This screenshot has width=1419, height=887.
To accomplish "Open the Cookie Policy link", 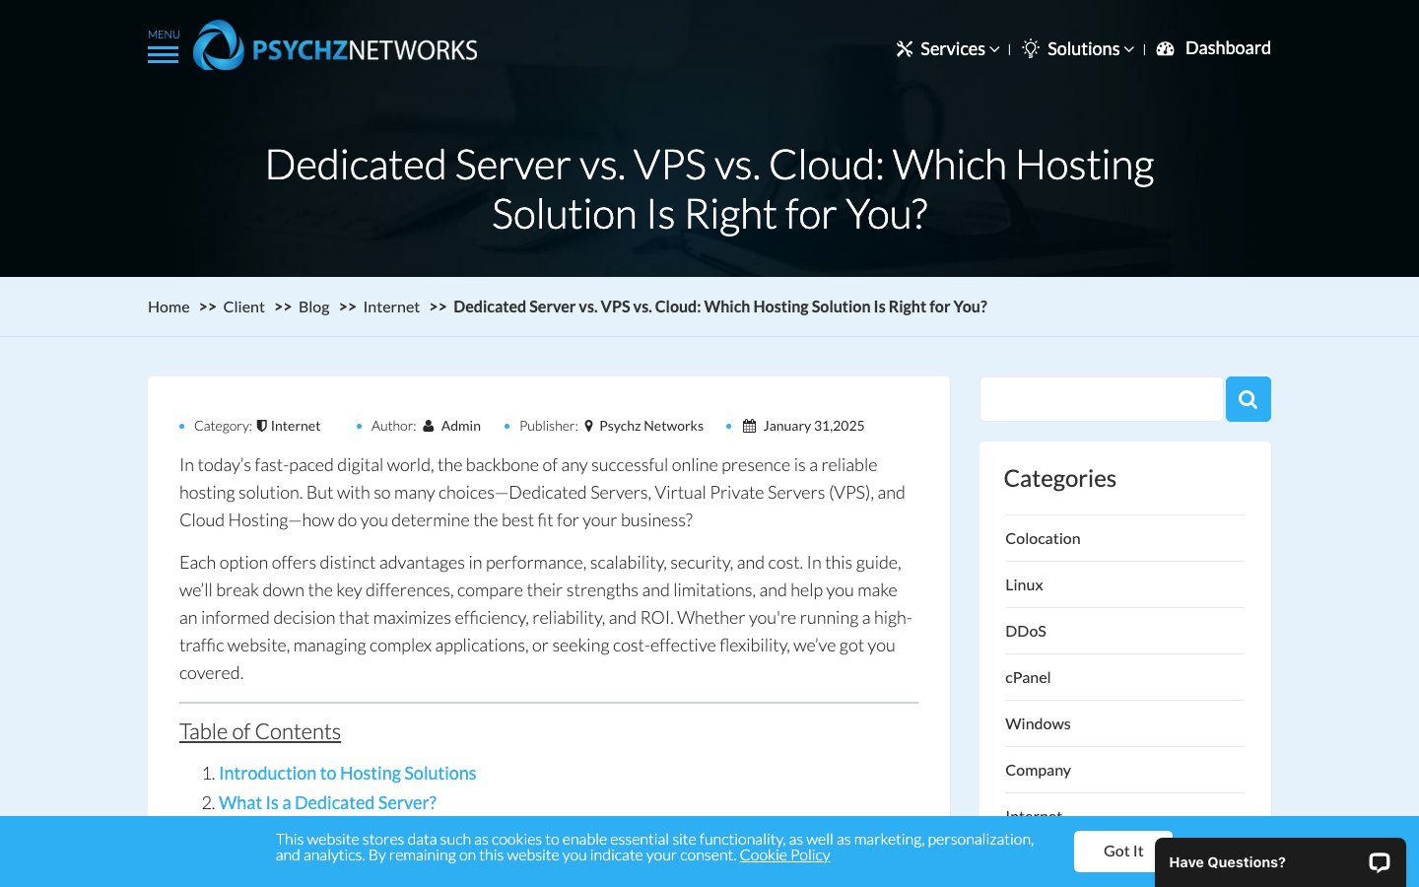I will [x=784, y=855].
